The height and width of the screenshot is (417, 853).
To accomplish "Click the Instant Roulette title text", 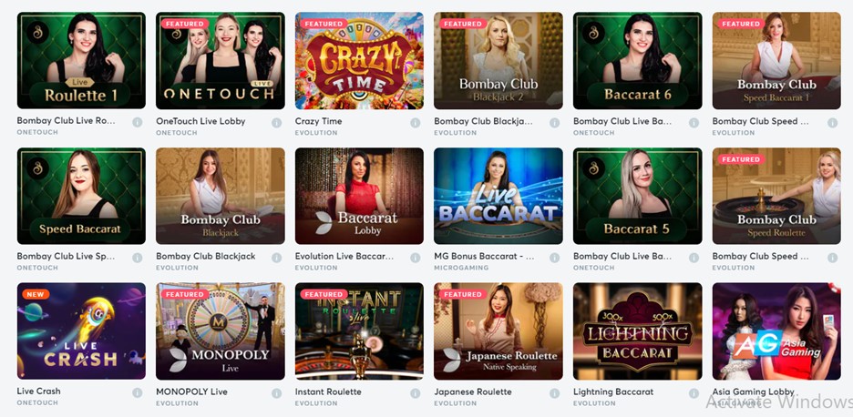I will [x=328, y=392].
